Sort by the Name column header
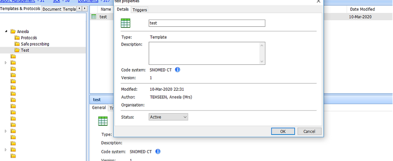 106,9
